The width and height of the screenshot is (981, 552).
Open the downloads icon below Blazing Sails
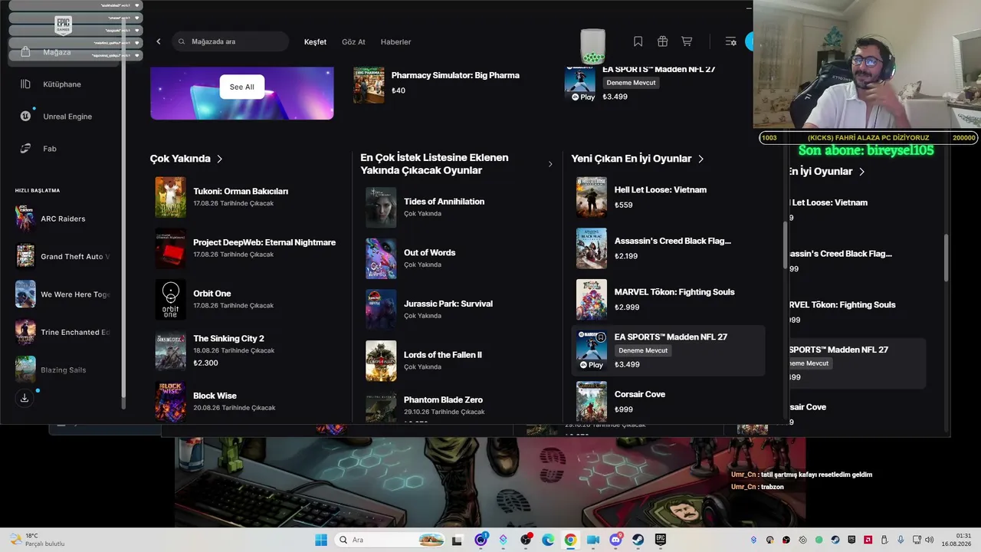pyautogui.click(x=25, y=398)
